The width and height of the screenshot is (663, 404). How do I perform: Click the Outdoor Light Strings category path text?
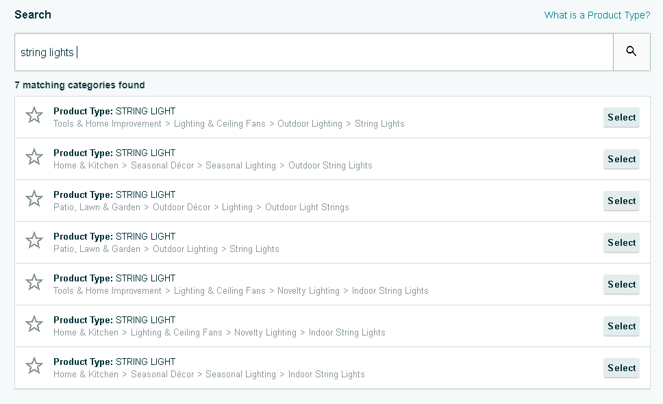(x=201, y=207)
